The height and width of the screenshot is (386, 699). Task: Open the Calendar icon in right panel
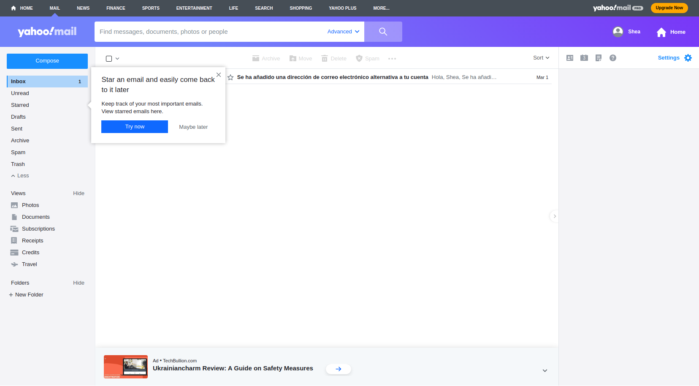pos(584,58)
